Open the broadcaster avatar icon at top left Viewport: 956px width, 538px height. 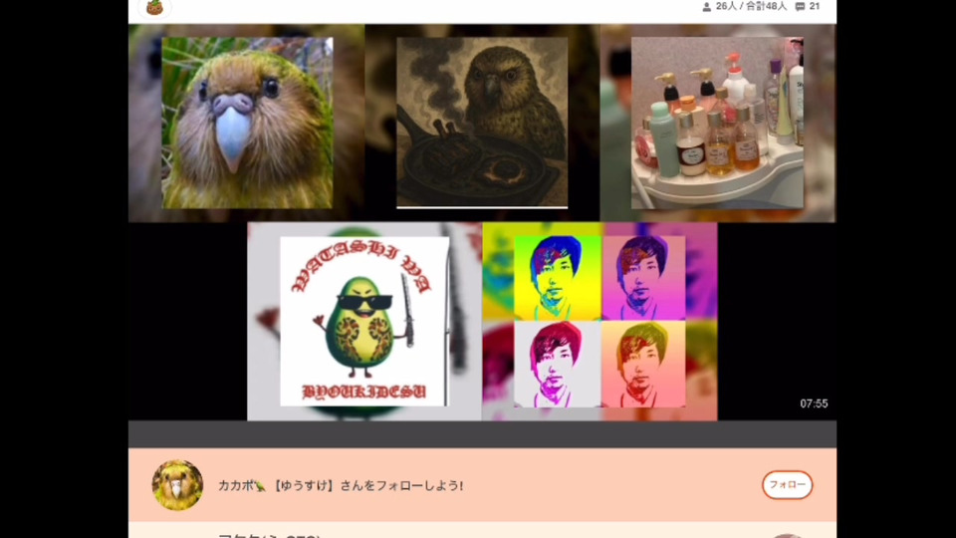coord(154,8)
